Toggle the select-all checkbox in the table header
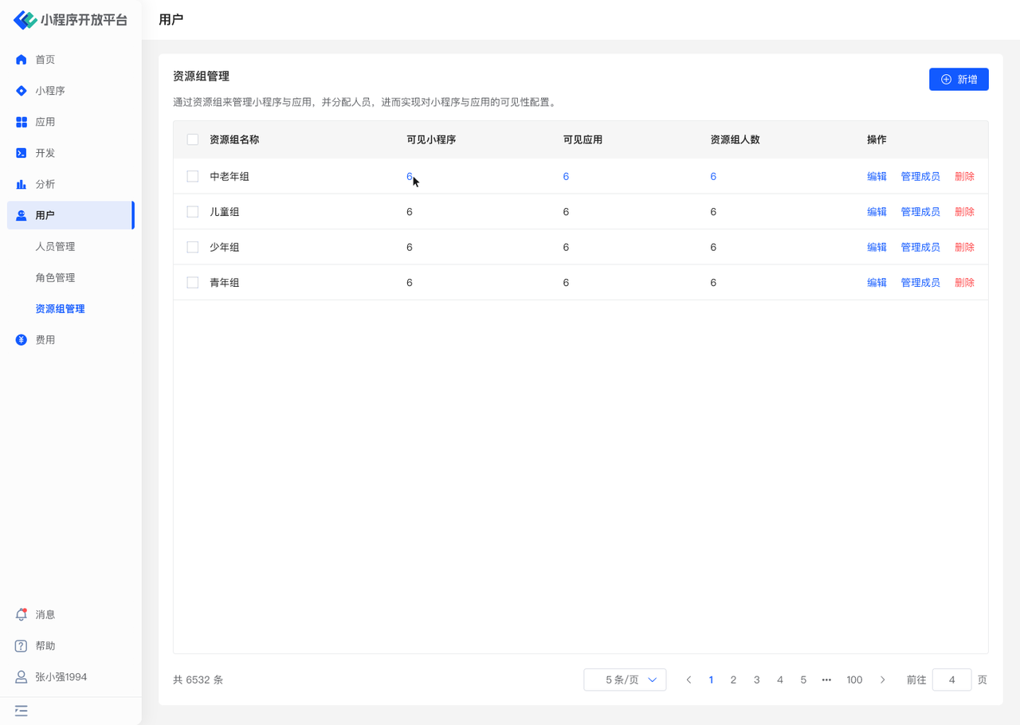This screenshot has height=725, width=1020. (x=193, y=139)
